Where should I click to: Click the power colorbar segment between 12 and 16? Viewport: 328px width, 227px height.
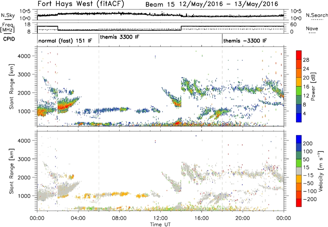299,91
